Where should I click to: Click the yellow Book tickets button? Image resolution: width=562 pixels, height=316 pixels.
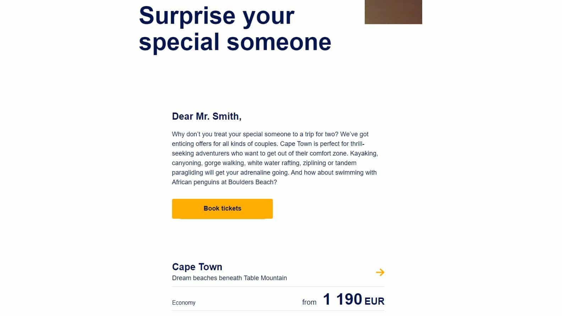(x=222, y=209)
